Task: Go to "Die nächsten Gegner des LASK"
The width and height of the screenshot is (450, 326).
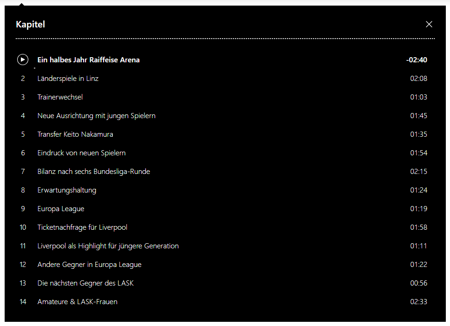Action: [85, 283]
